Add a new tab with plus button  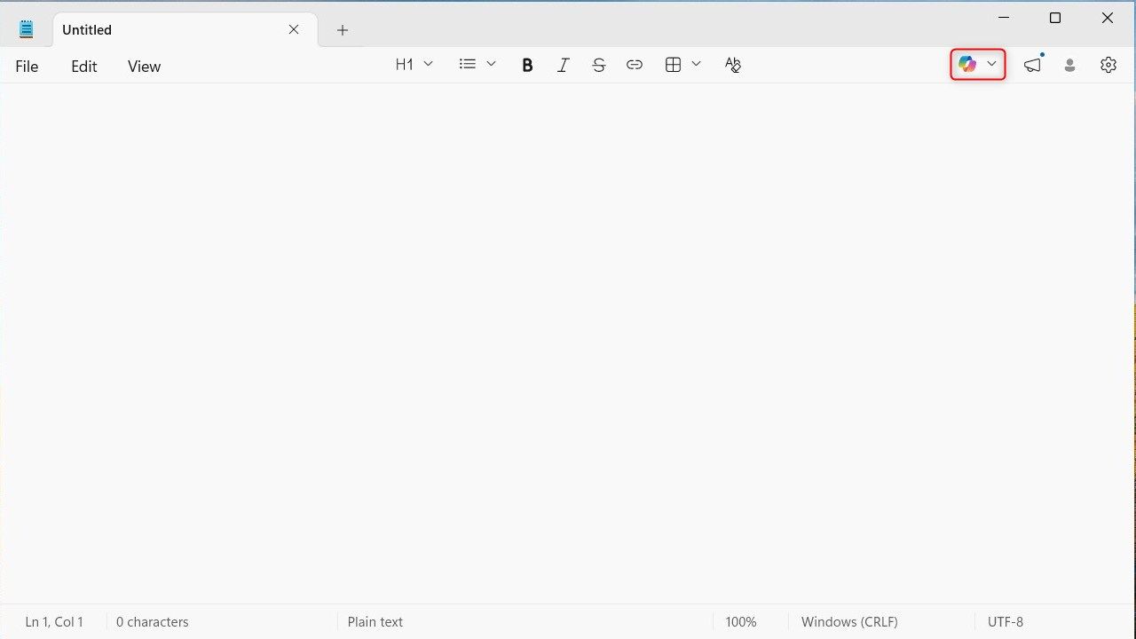click(x=343, y=30)
